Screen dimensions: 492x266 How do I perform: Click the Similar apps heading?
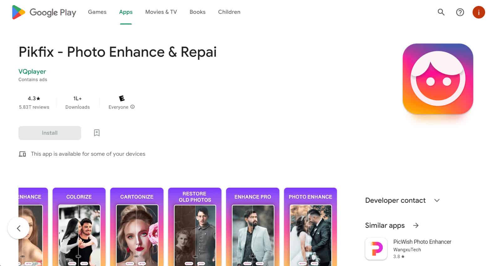click(385, 225)
